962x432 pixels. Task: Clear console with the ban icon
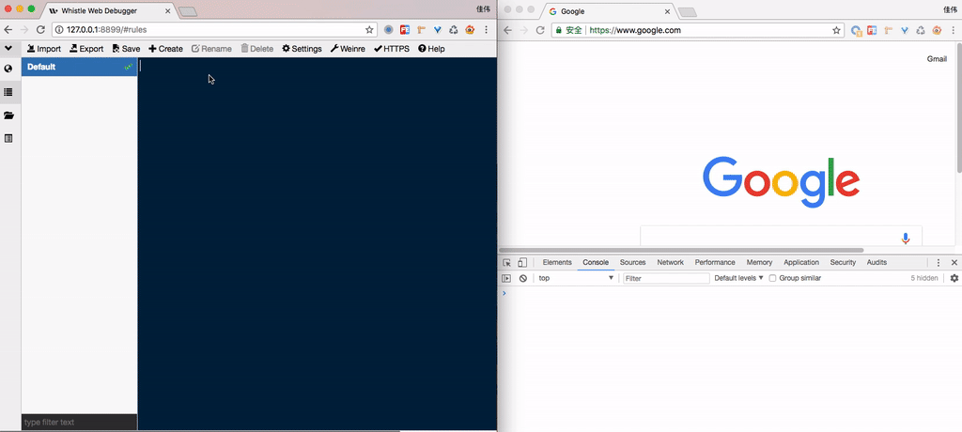pyautogui.click(x=523, y=279)
